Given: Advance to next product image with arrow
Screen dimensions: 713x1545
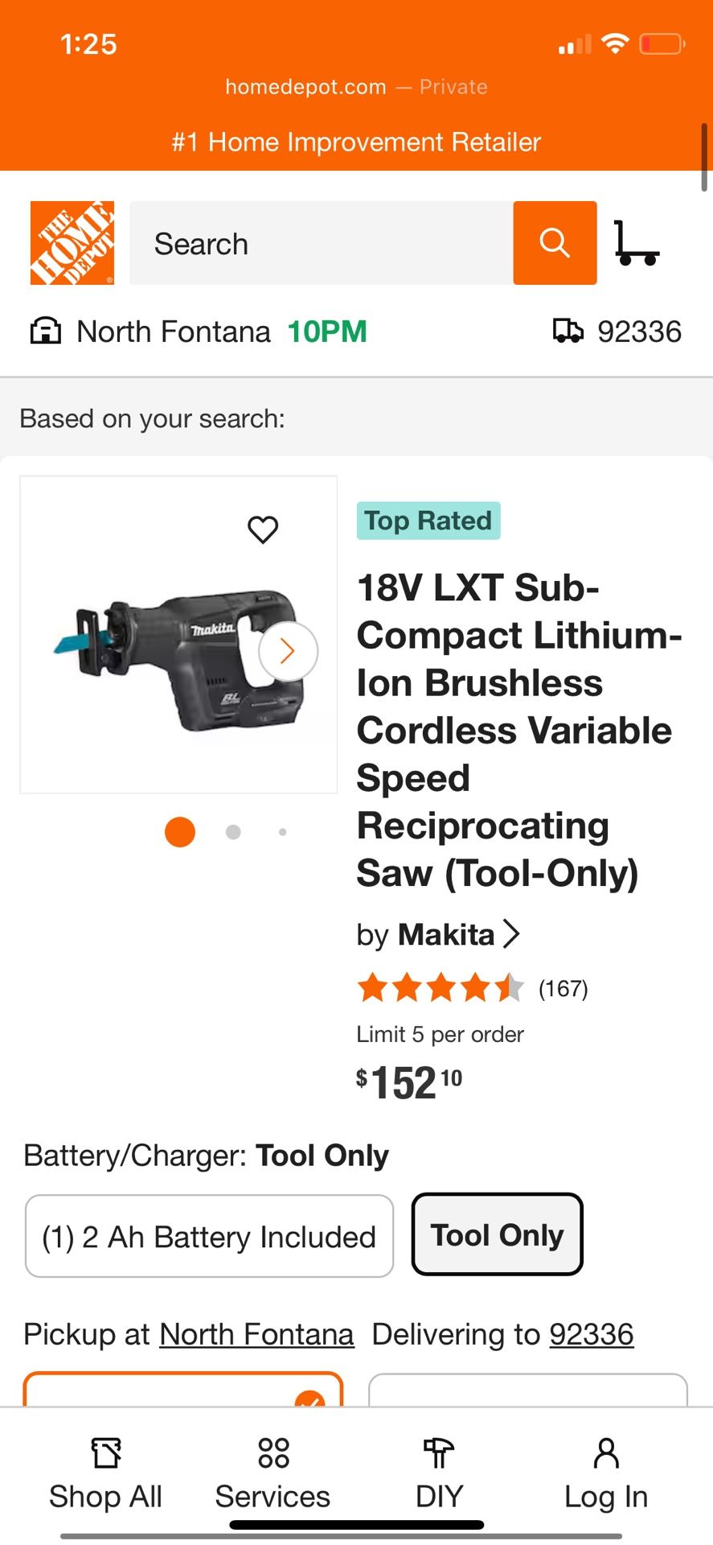Looking at the screenshot, I should [288, 650].
